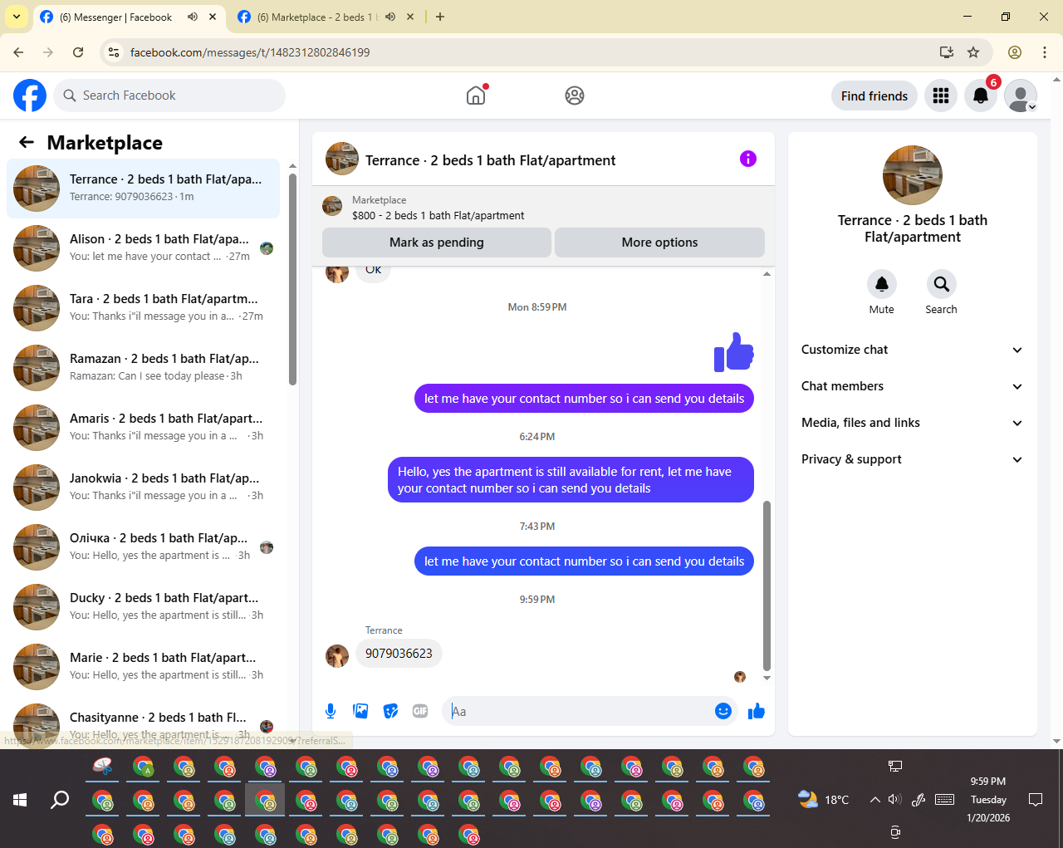Attach a photo using the image icon
Viewport: 1063px width, 848px height.
(360, 711)
